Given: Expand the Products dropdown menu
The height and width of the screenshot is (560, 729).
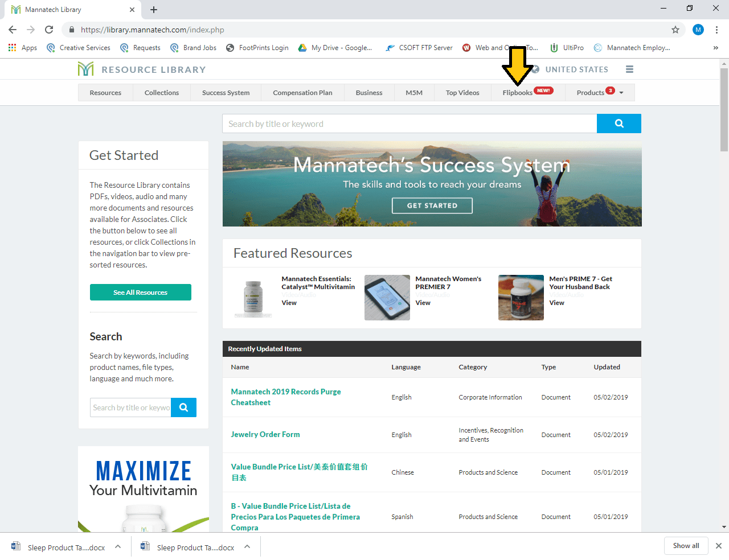Looking at the screenshot, I should 600,93.
